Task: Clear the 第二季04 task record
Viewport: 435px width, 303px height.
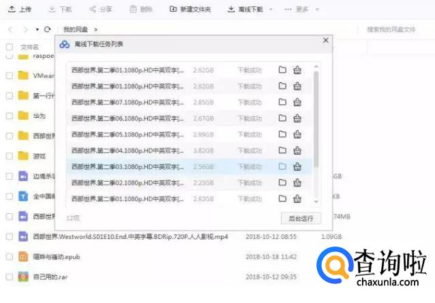Action: pyautogui.click(x=297, y=150)
